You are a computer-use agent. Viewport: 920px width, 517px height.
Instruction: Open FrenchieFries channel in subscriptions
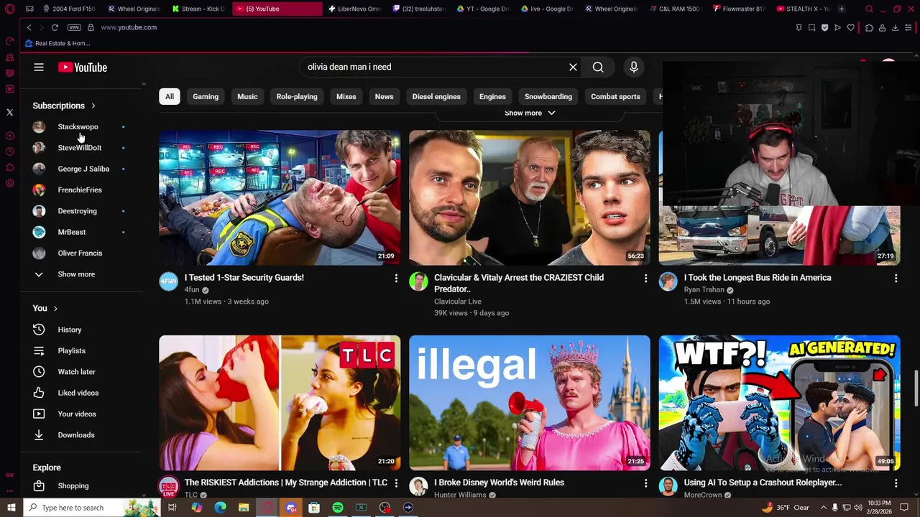coord(81,190)
